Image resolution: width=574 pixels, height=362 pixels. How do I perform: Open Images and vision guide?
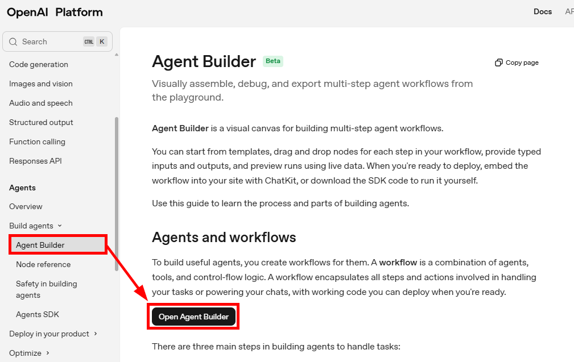point(40,84)
